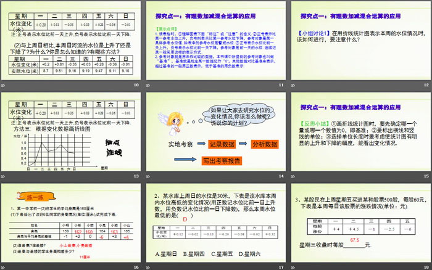Click the animation star icon under slide 15
The height and width of the screenshot is (270, 432).
coord(293,176)
